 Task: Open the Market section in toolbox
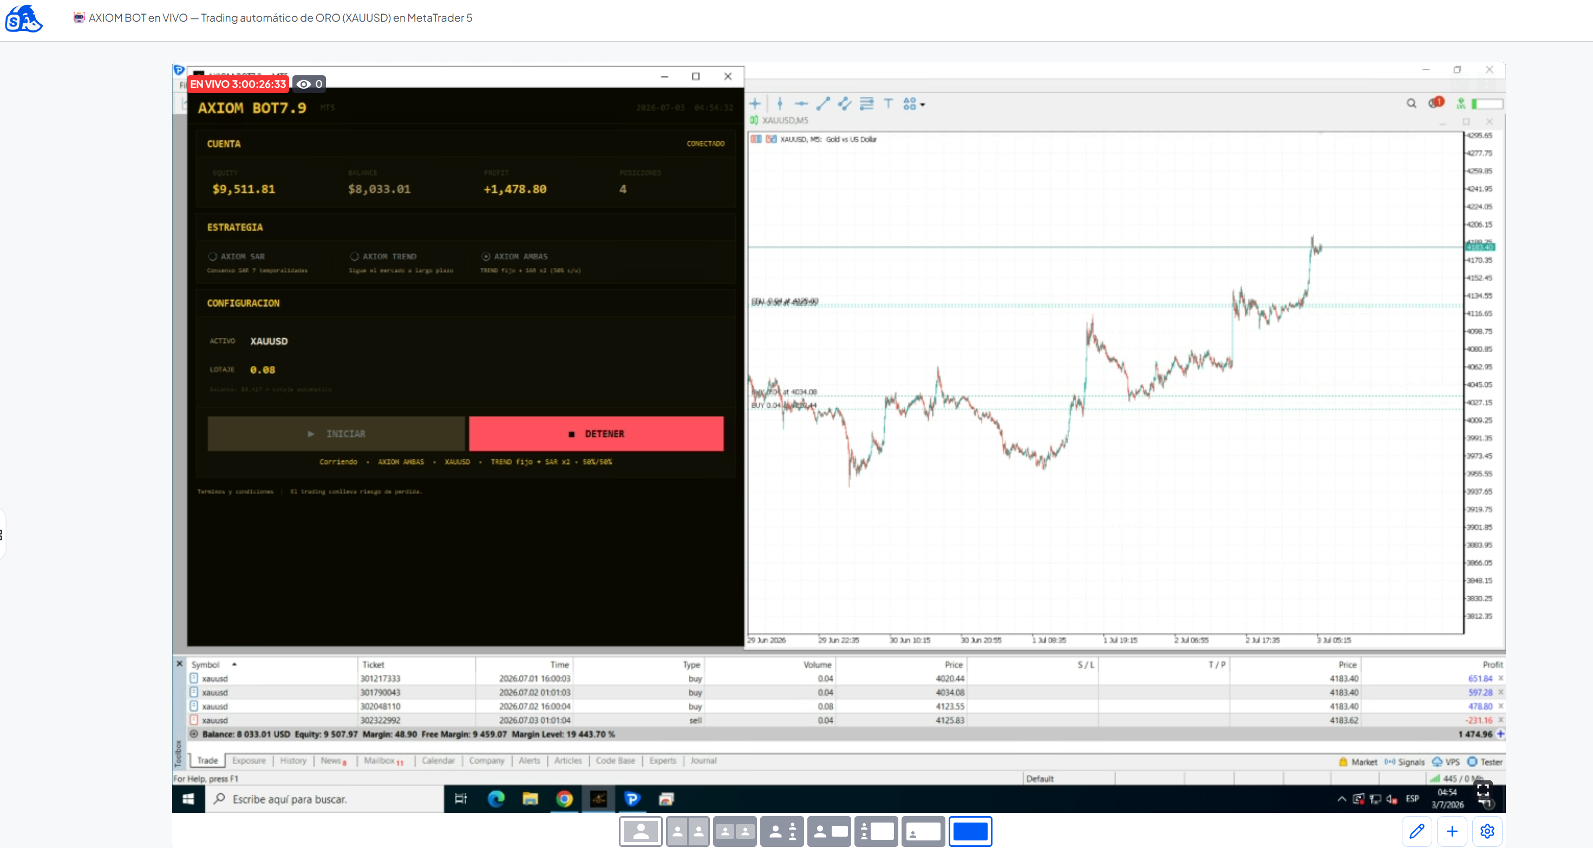[1358, 762]
